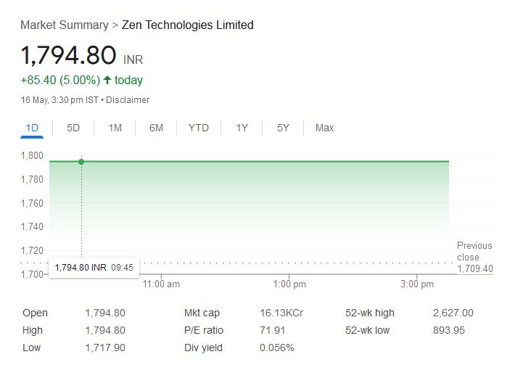Click the 3:00 pm axis tick
The height and width of the screenshot is (370, 523).
click(417, 284)
